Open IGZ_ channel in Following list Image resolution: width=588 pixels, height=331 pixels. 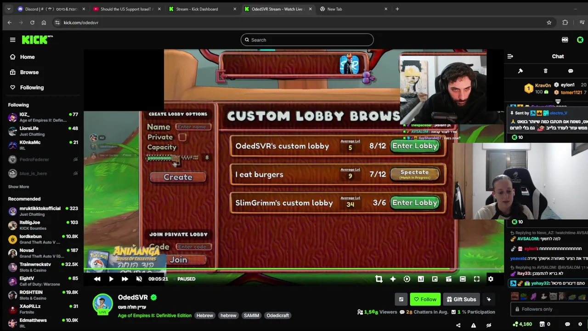tap(43, 117)
